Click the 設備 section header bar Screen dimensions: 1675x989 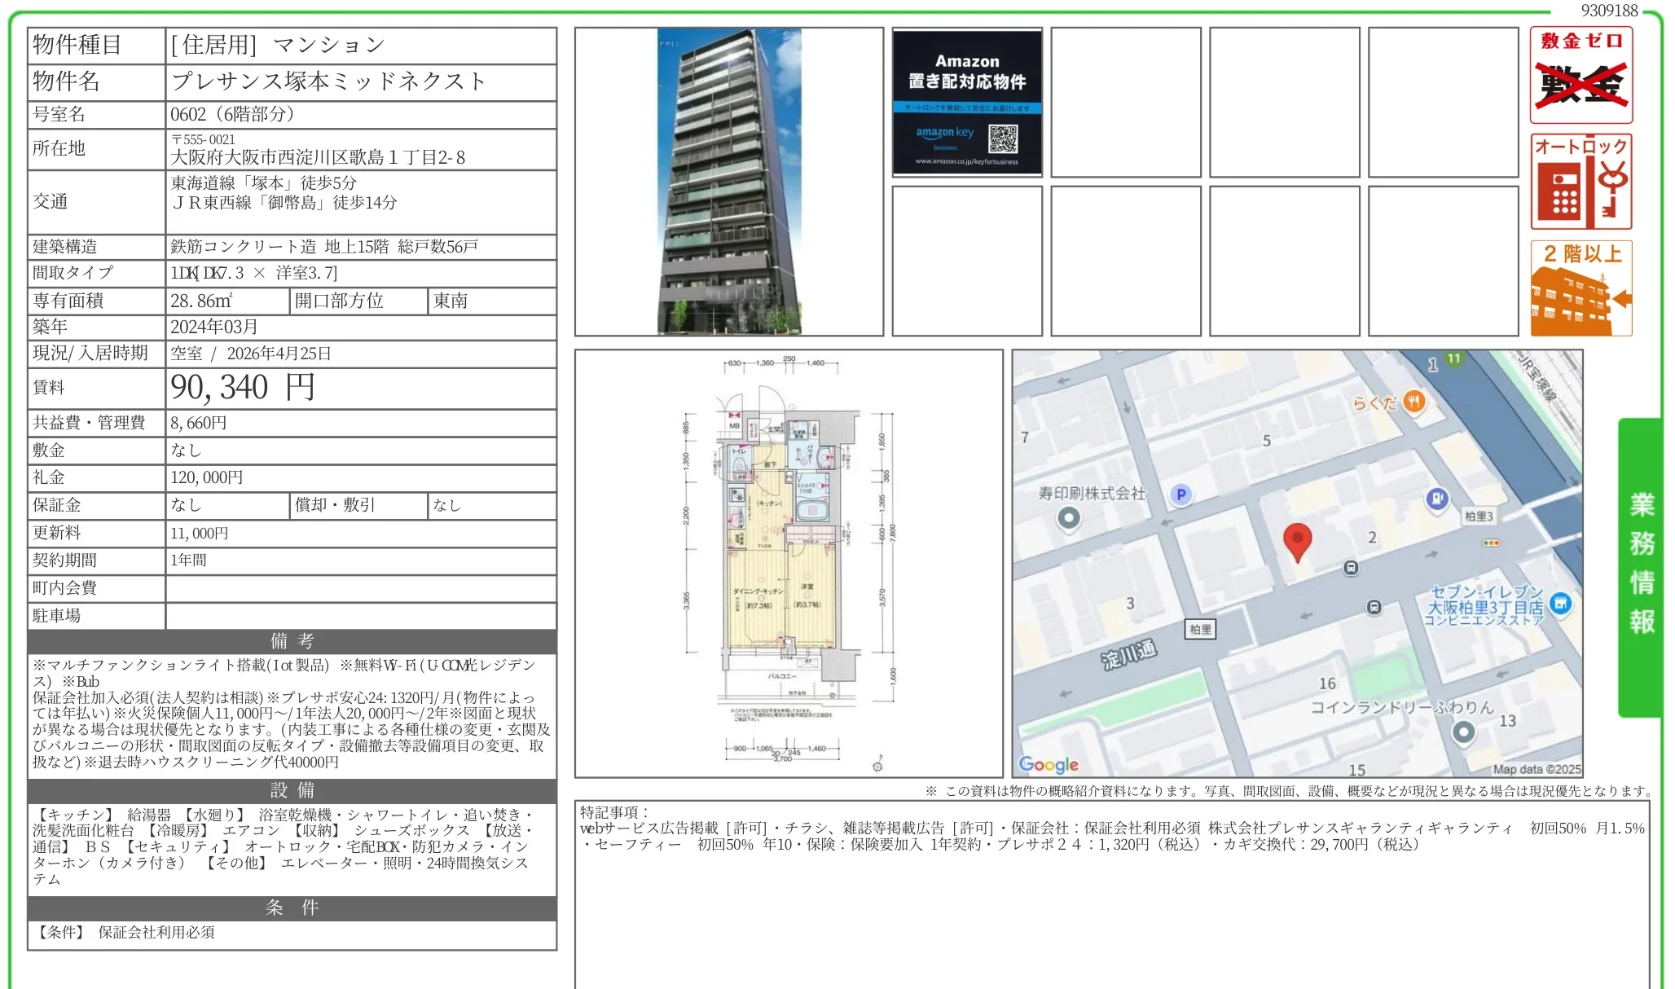tap(292, 790)
